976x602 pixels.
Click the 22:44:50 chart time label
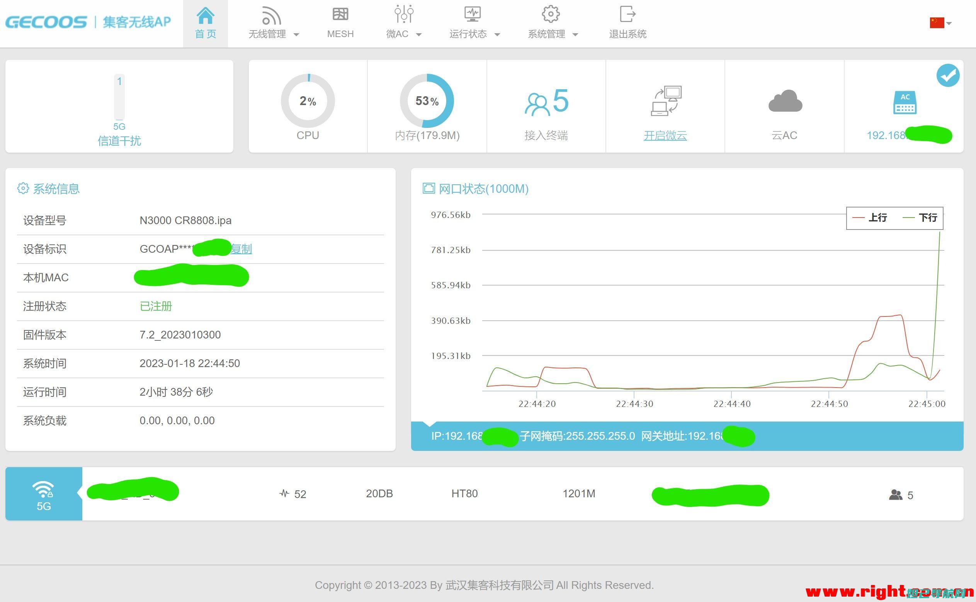[830, 404]
